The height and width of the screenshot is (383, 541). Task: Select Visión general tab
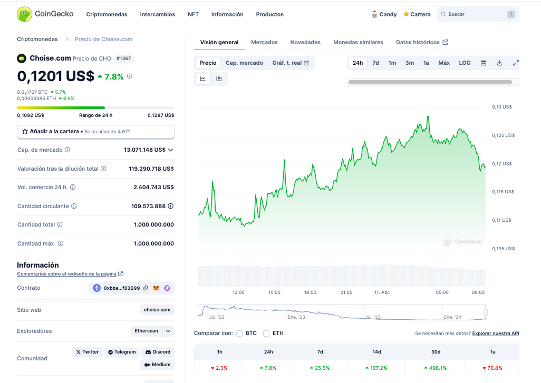pos(219,42)
